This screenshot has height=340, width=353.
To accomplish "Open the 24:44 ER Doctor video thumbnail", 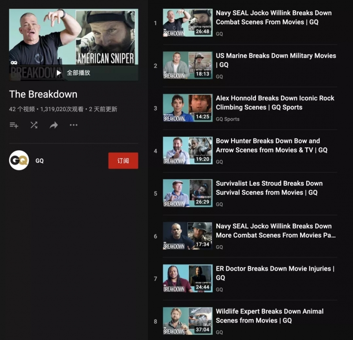I will (188, 278).
